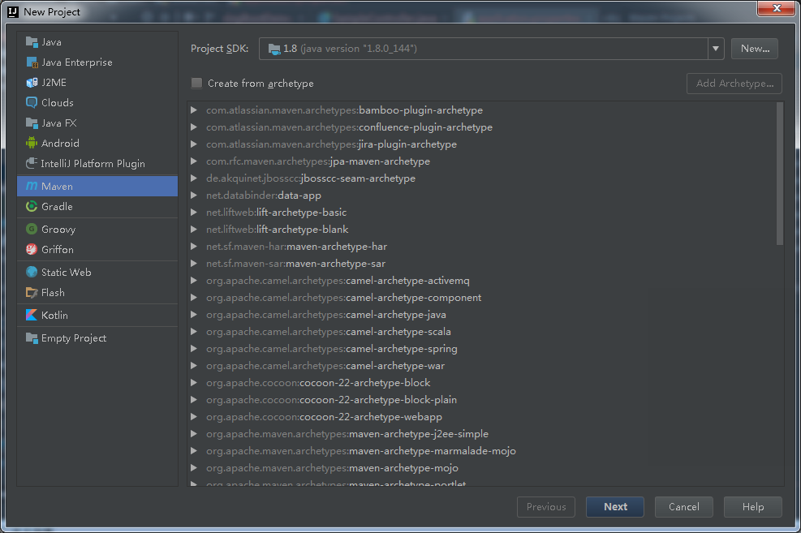Expand the jbosscc-seam-archetype node

coord(194,178)
